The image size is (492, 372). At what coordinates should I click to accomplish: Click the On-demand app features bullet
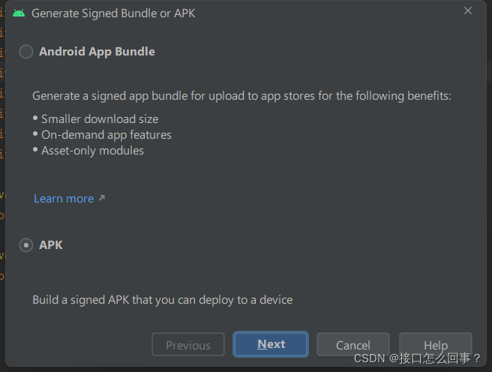point(106,135)
